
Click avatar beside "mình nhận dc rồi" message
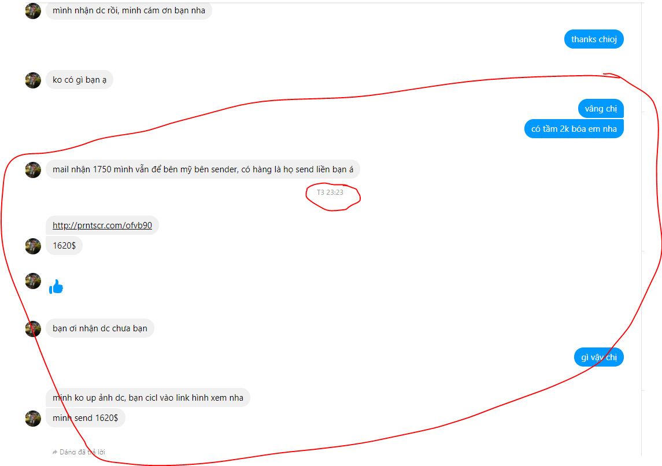coord(33,11)
